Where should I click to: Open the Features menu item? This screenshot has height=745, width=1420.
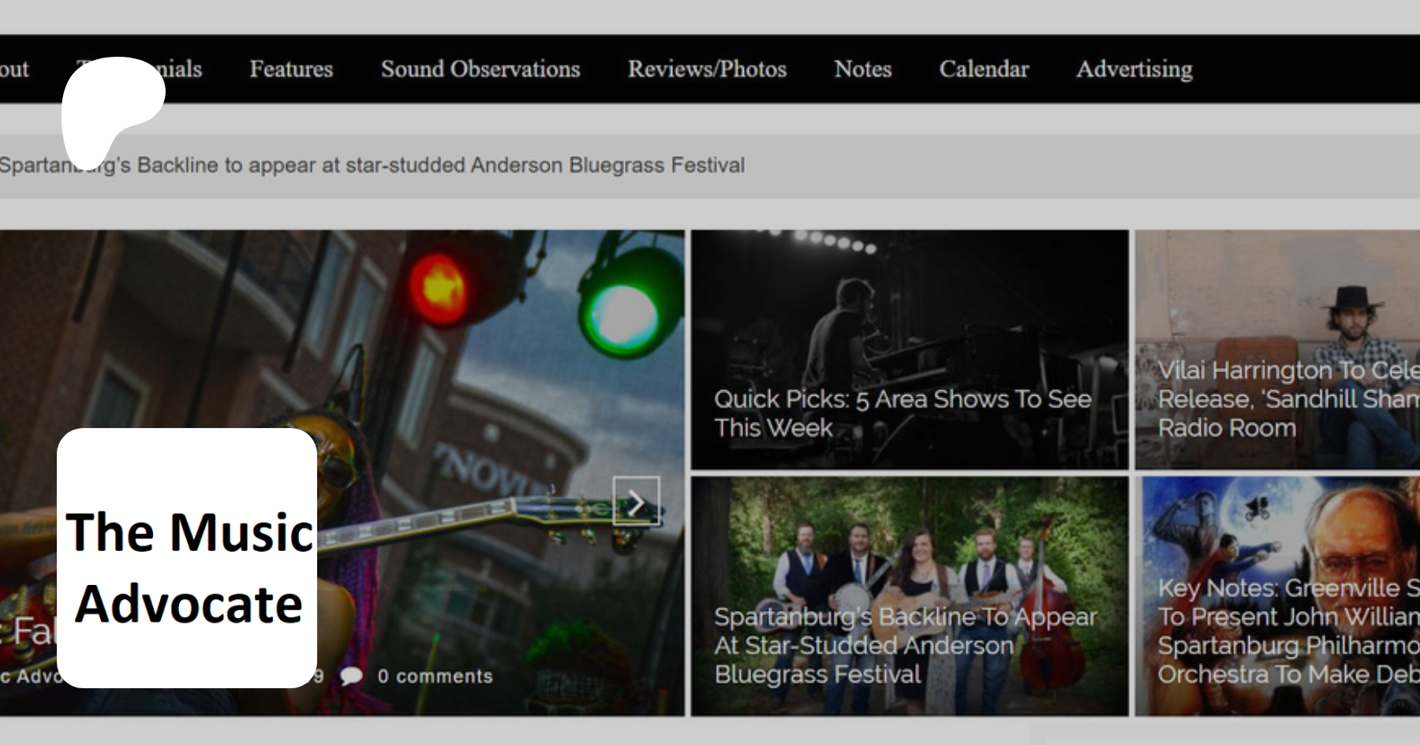coord(291,69)
